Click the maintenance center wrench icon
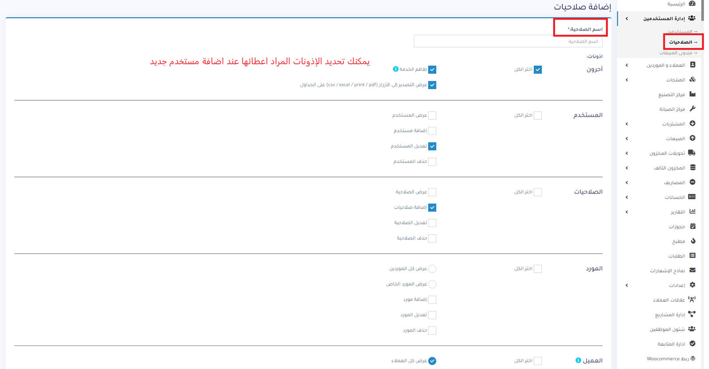709x369 pixels. pyautogui.click(x=692, y=109)
